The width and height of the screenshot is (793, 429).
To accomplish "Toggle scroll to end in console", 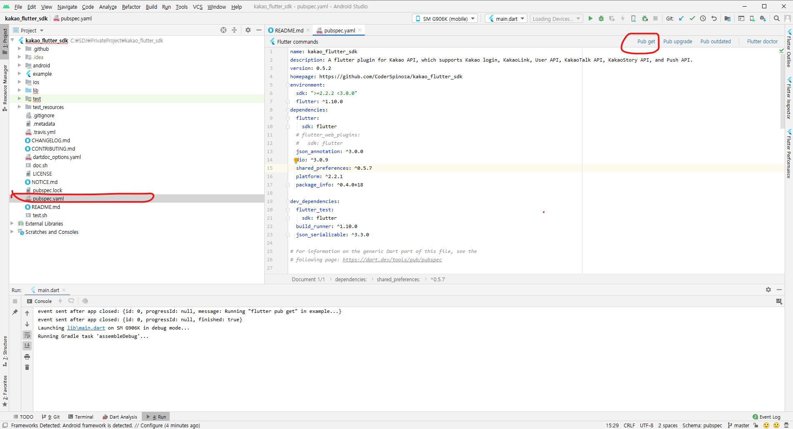I will [x=27, y=346].
